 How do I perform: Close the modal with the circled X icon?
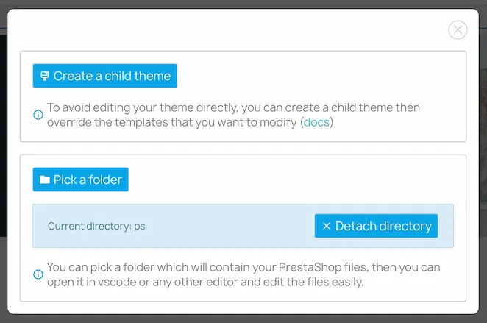tap(458, 30)
